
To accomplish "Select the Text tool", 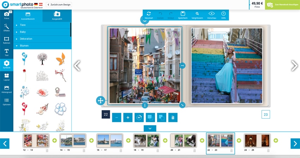I will (x=6, y=52).
